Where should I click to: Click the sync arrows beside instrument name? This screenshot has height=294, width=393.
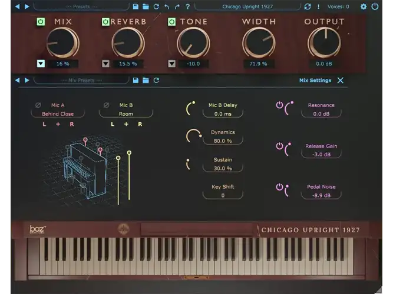[x=308, y=6]
